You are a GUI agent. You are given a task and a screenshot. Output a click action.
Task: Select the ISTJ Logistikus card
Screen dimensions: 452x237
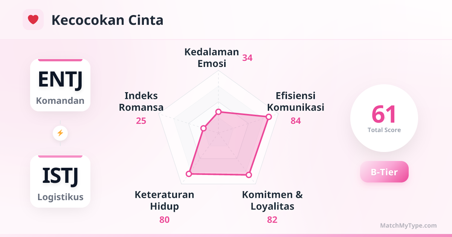60,182
